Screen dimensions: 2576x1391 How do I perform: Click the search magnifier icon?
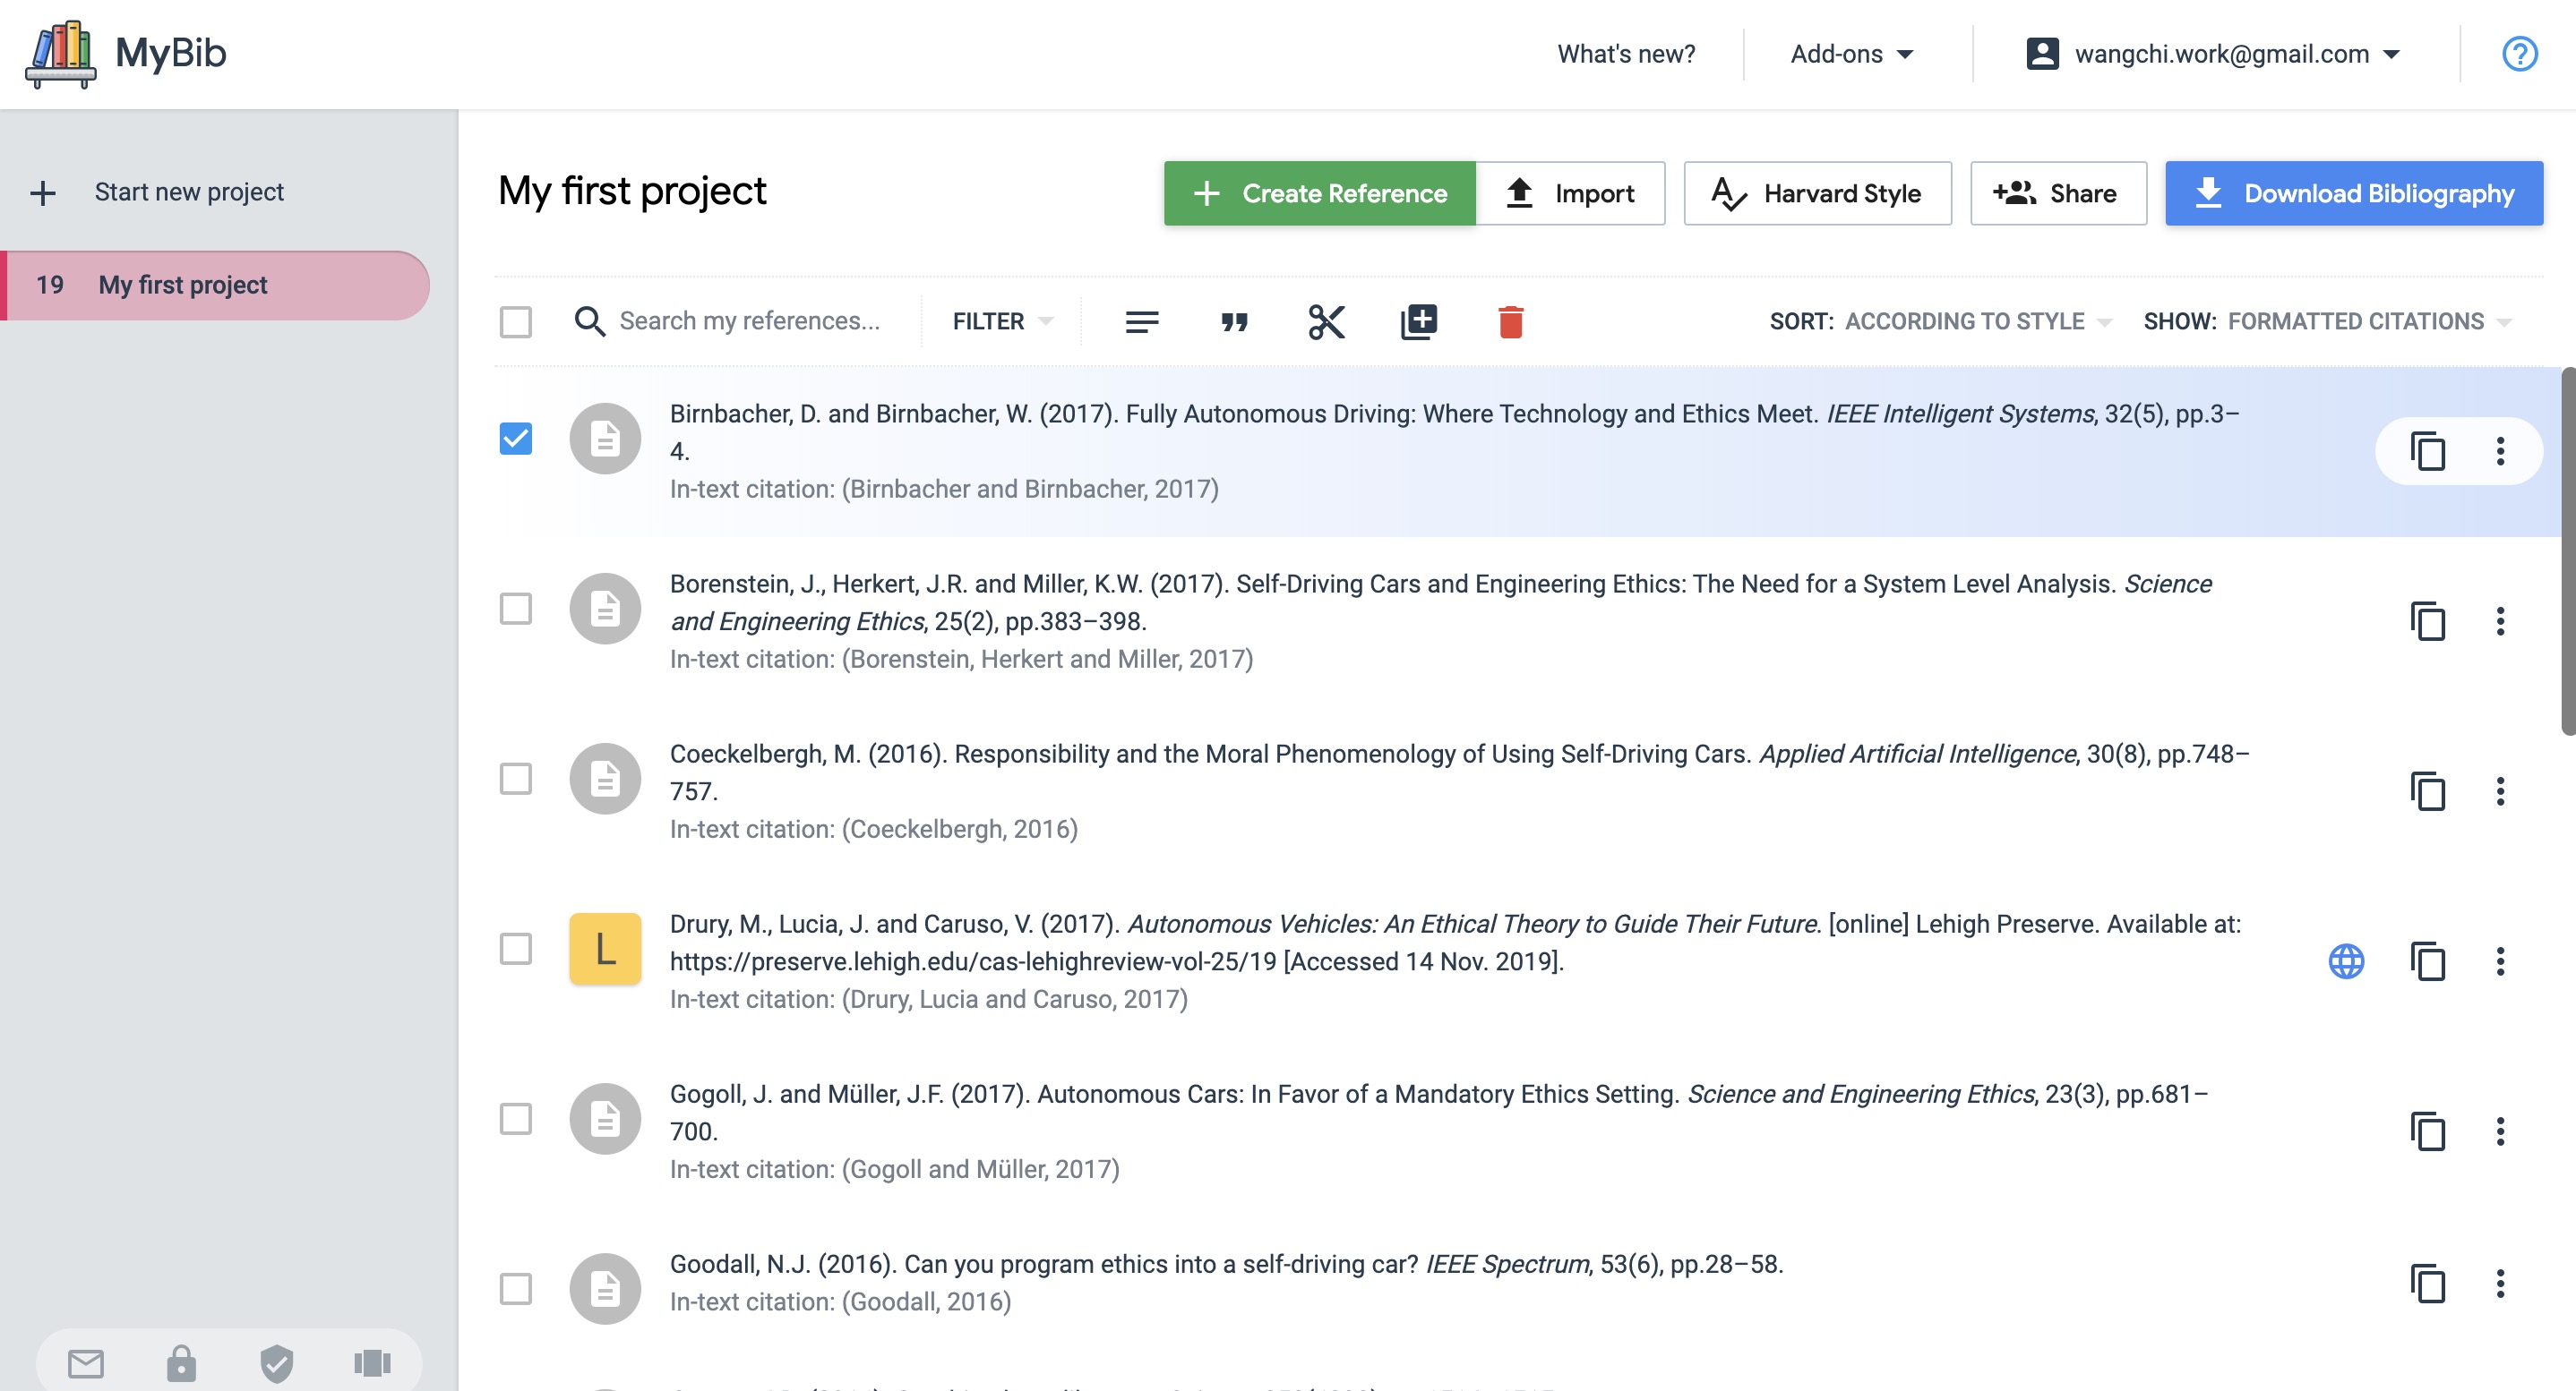coord(589,321)
